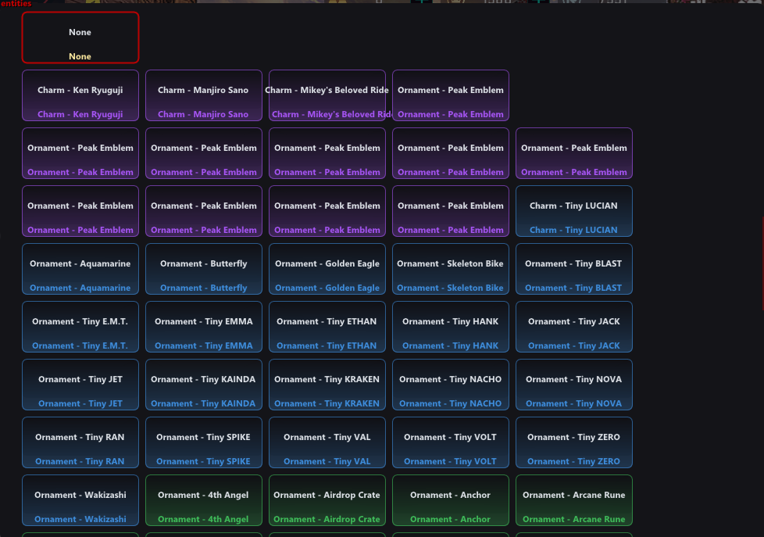Pick the Ornament - Tiny ZERO card
The height and width of the screenshot is (537, 764).
click(x=574, y=443)
